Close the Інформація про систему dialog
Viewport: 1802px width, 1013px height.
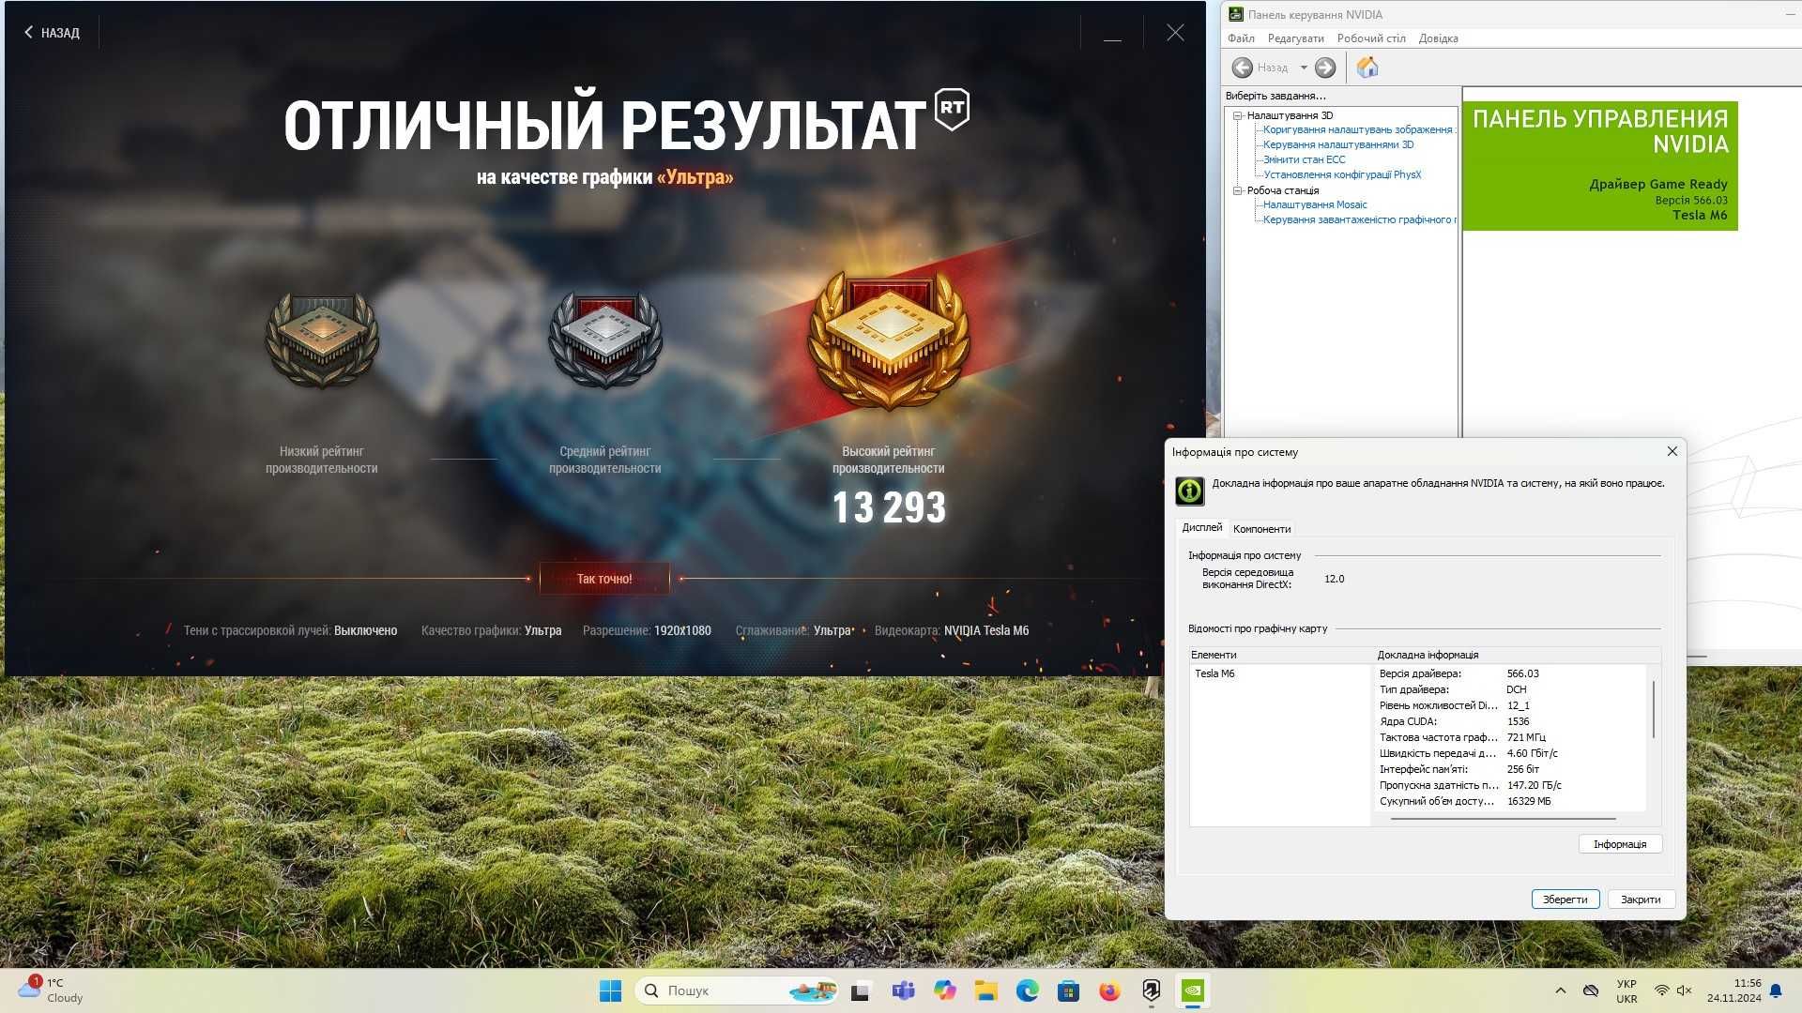1672,451
